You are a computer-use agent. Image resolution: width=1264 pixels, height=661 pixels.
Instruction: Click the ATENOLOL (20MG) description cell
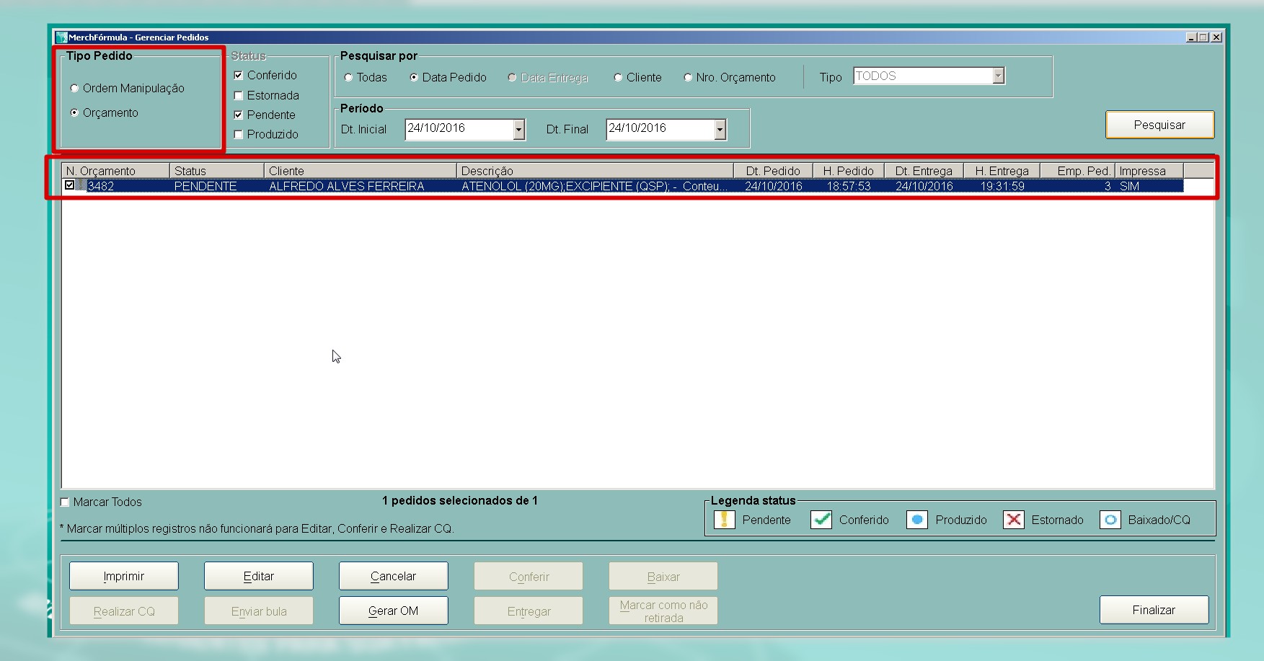point(594,186)
